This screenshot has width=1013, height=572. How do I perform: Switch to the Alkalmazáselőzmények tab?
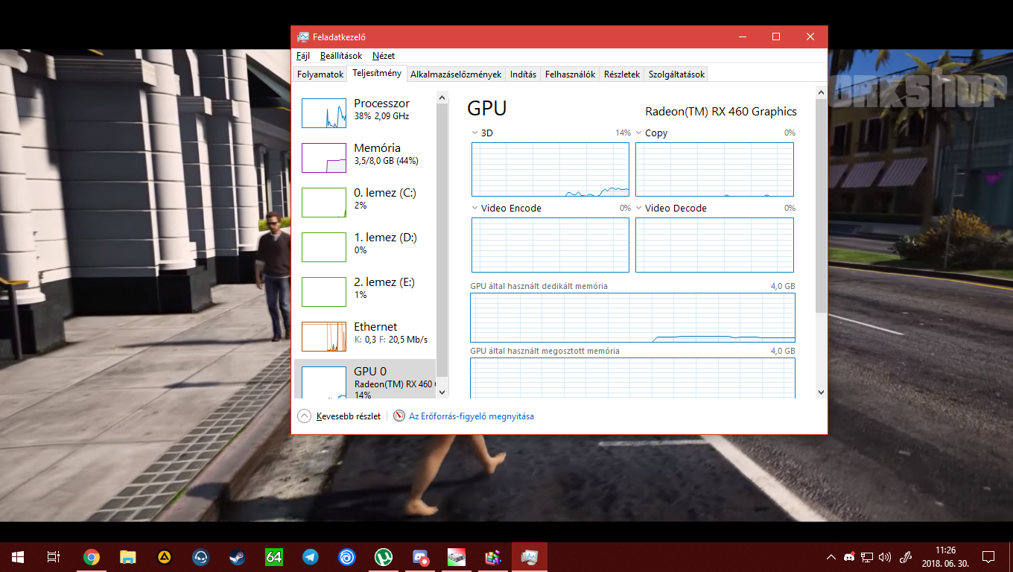click(456, 74)
